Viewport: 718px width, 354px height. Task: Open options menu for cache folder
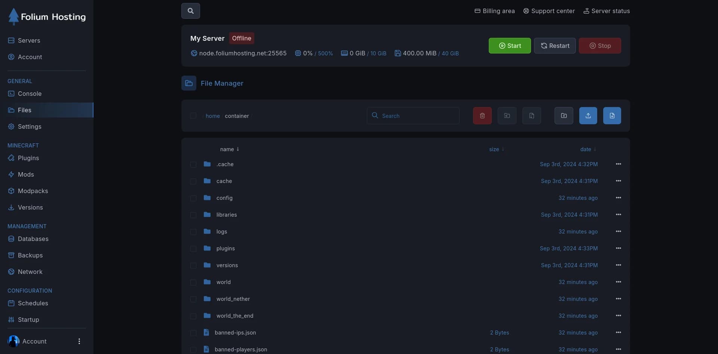(x=618, y=181)
